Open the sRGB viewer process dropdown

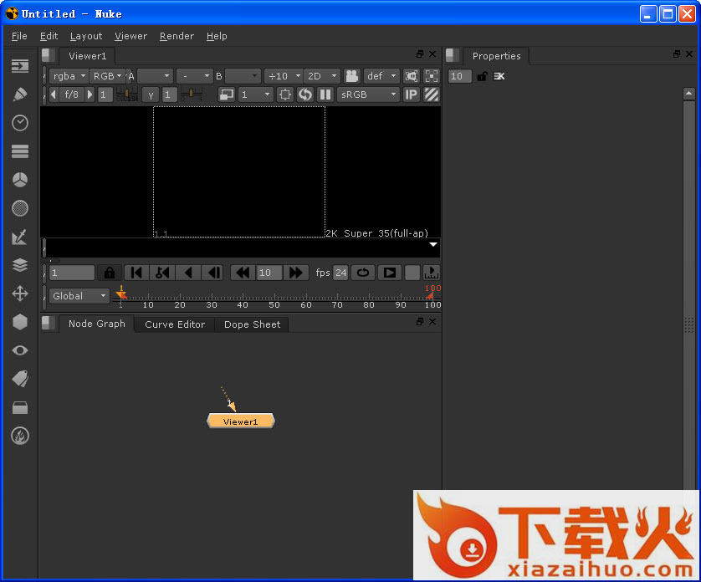368,94
